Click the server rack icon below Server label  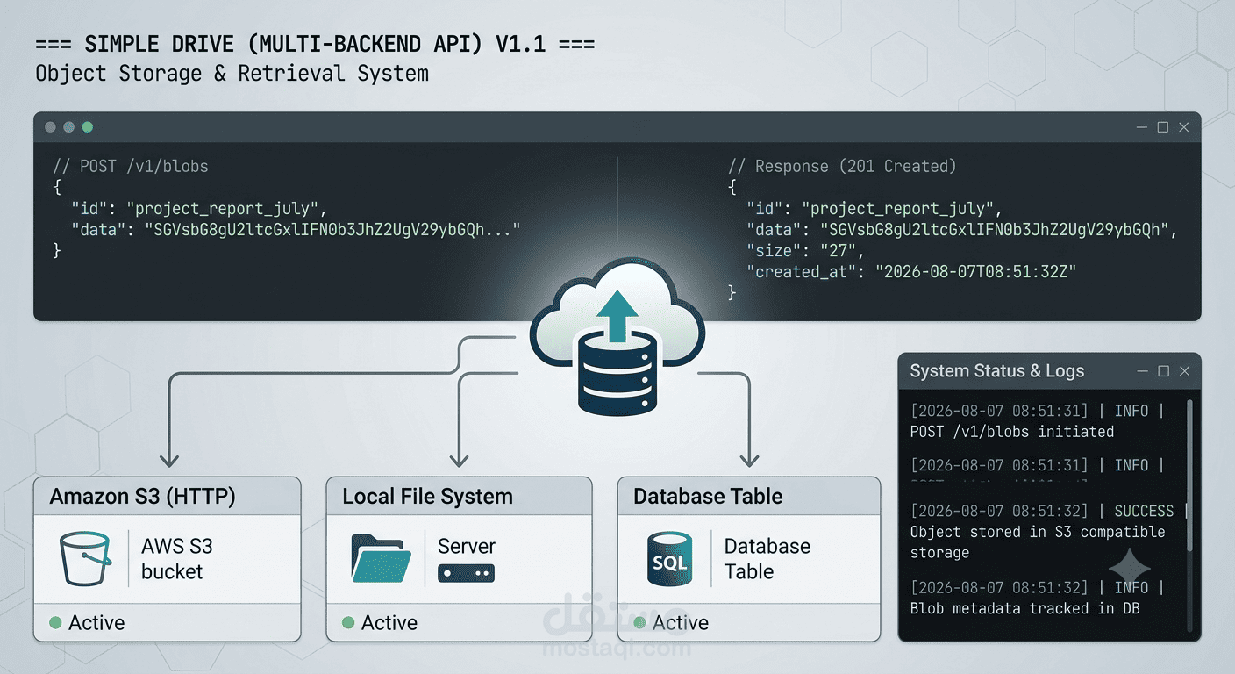click(x=466, y=574)
